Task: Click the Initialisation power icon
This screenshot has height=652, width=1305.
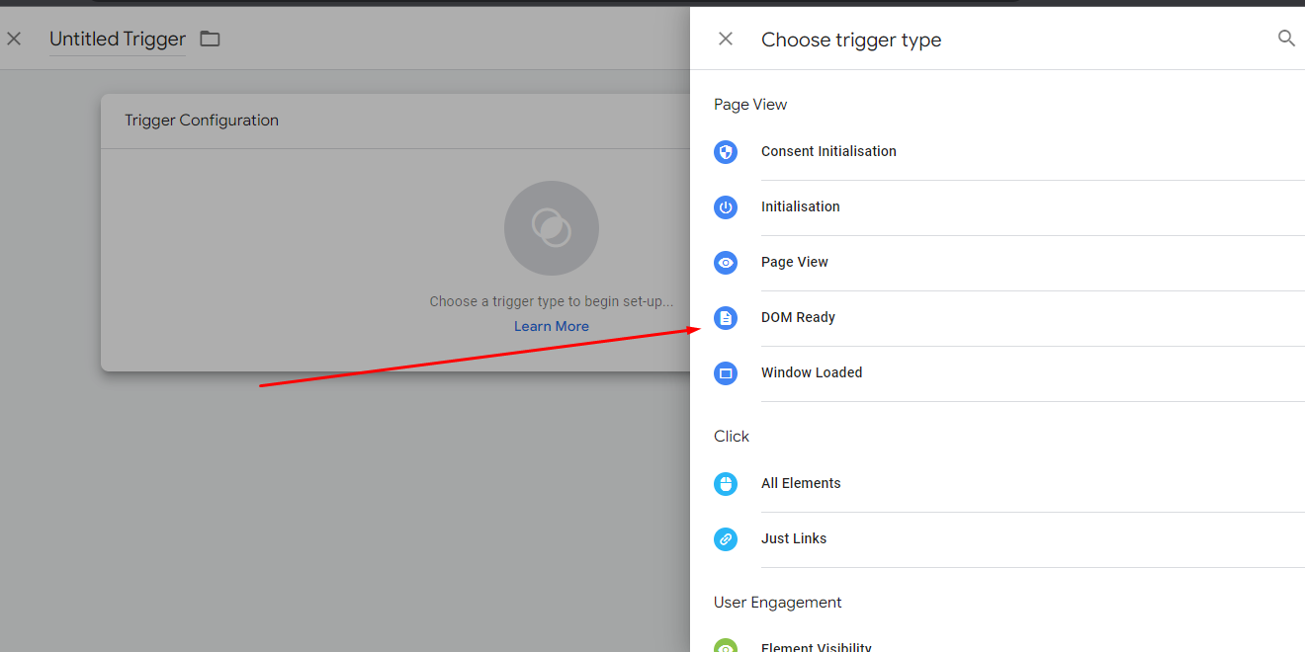Action: pos(726,207)
